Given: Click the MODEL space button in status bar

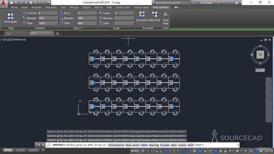Looking at the screenshot, I should click(x=135, y=151).
